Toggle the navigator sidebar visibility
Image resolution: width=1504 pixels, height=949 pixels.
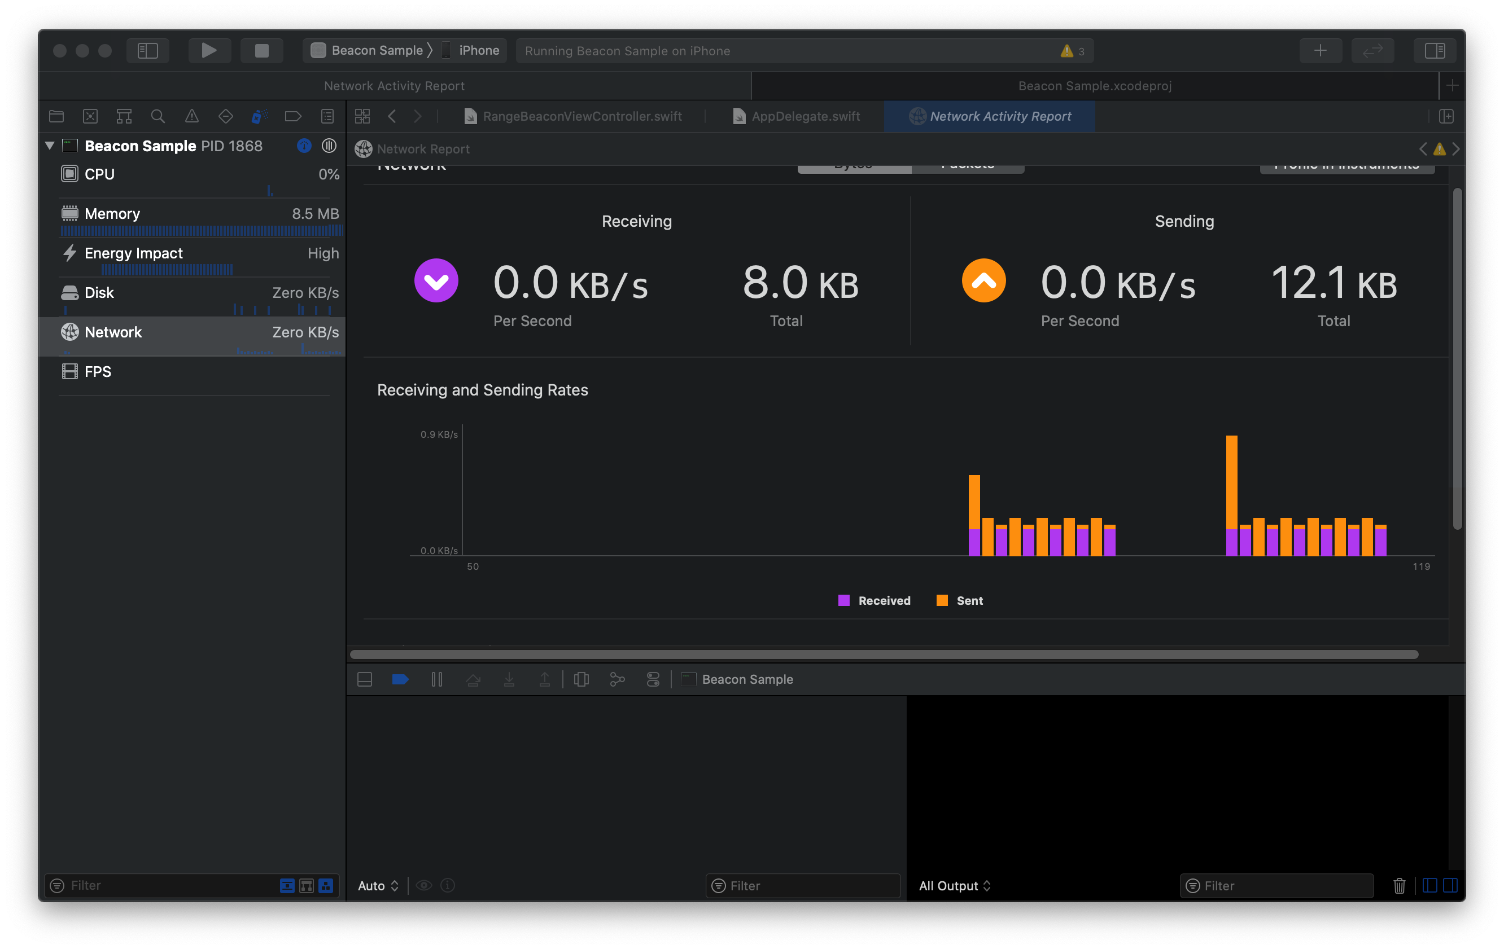click(x=148, y=50)
